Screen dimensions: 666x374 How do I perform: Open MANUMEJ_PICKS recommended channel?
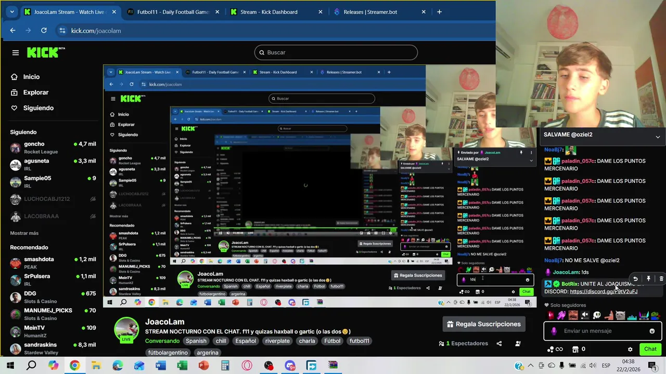click(x=52, y=314)
